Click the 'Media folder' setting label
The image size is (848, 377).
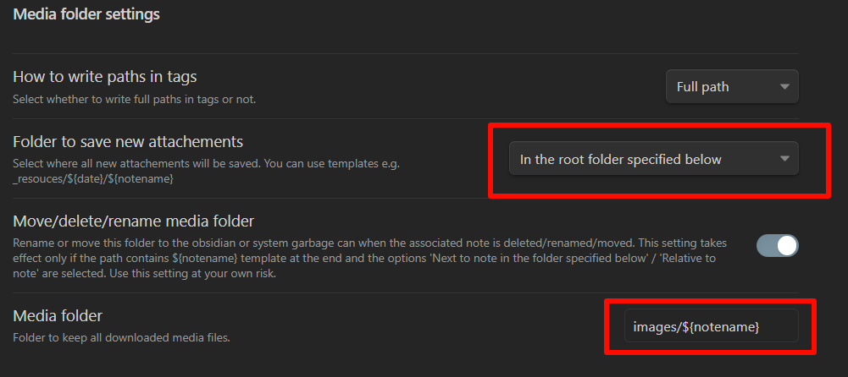click(x=58, y=315)
